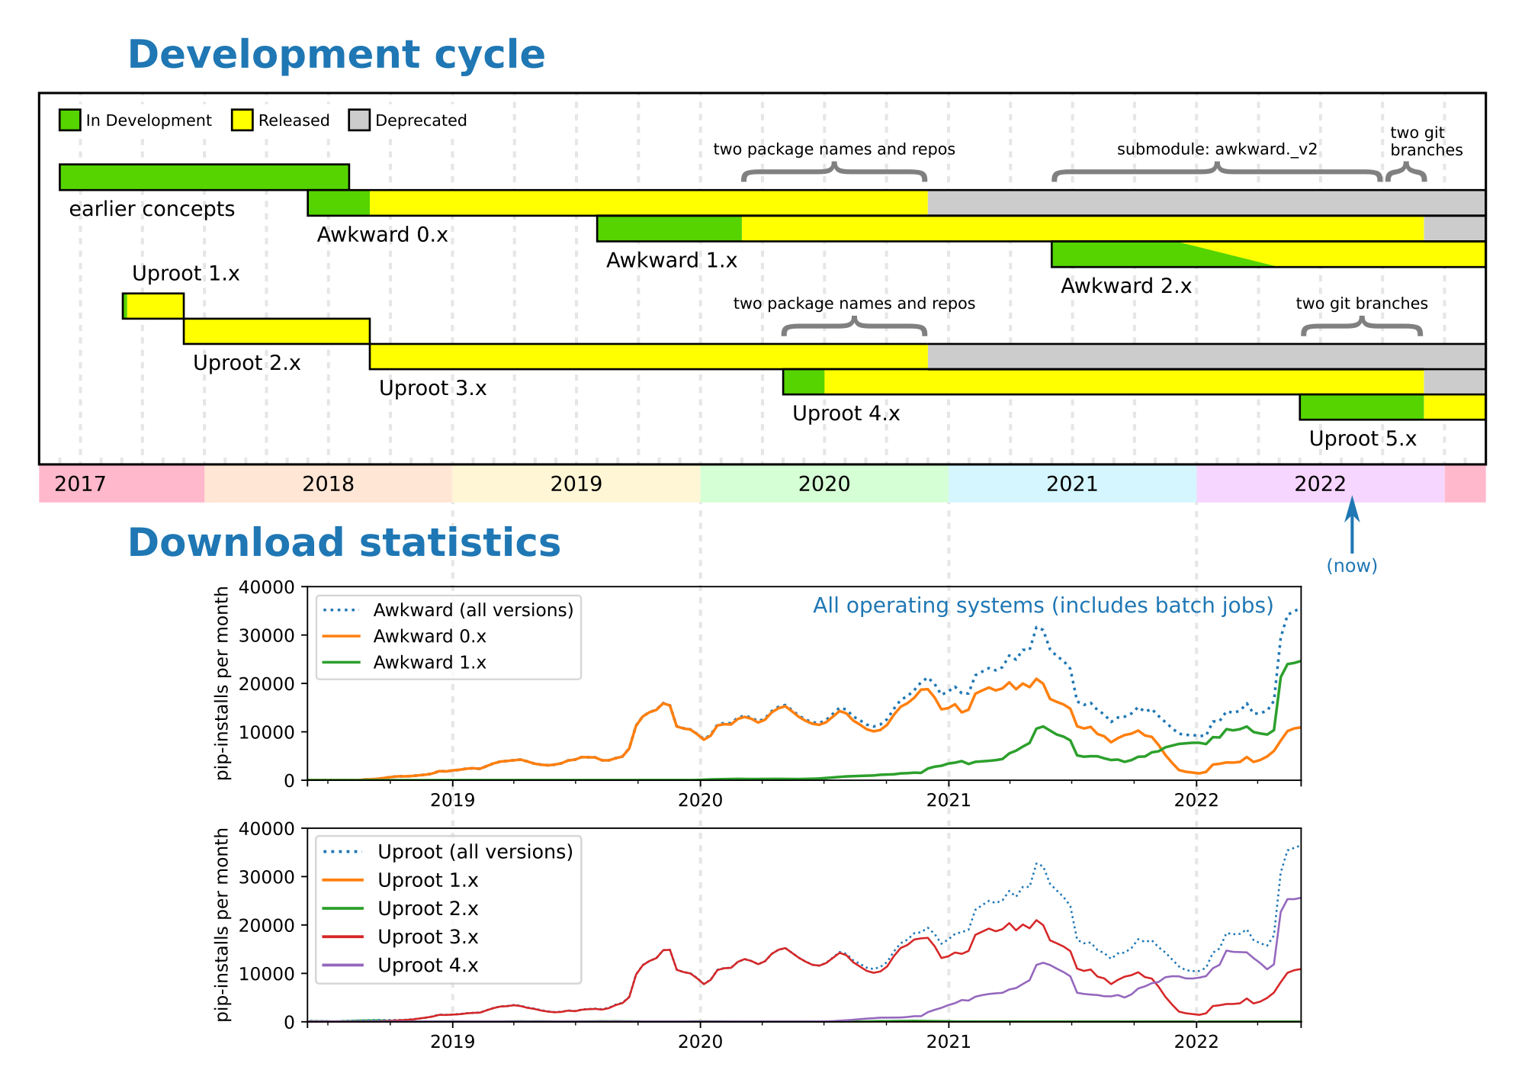1525x1086 pixels.
Task: Click the 2022 year band
Action: tap(1321, 484)
